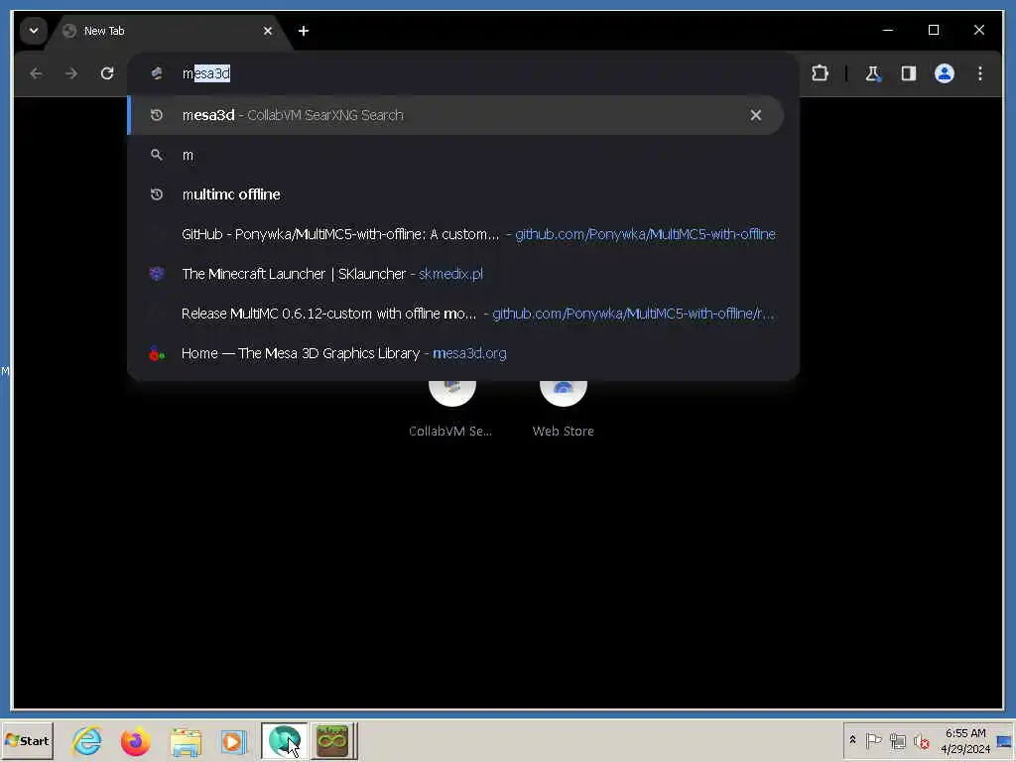Switch to the browser taskbar button
1016x762 pixels.
285,740
